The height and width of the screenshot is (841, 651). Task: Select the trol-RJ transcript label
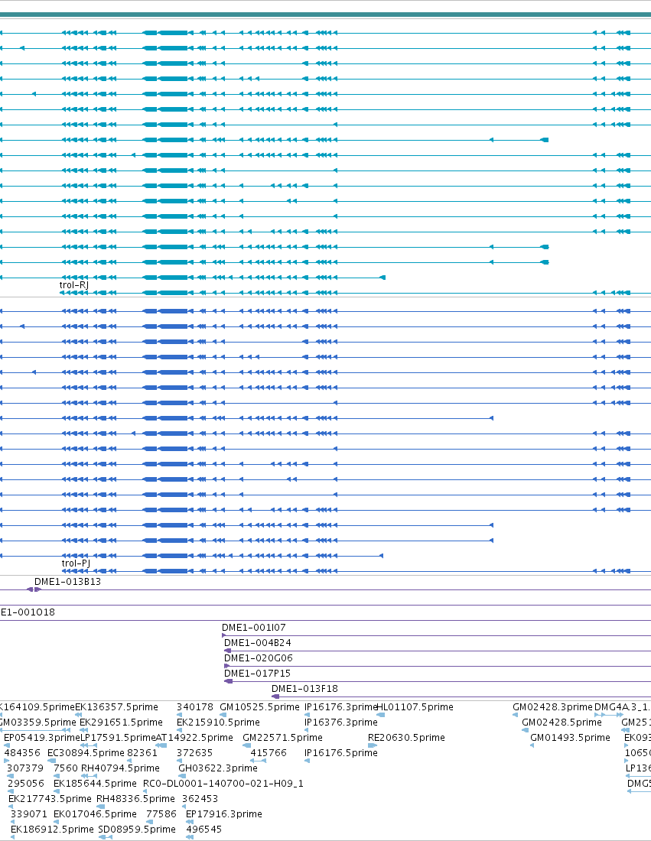pos(74,285)
